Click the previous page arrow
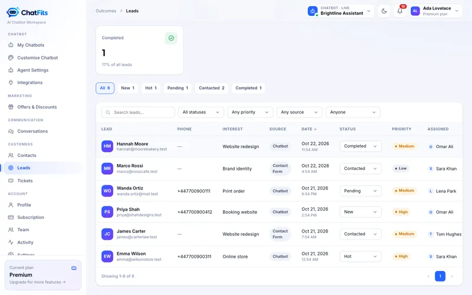The height and width of the screenshot is (295, 472). tap(428, 276)
